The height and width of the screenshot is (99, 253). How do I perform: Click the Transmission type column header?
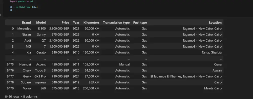(x=116, y=23)
